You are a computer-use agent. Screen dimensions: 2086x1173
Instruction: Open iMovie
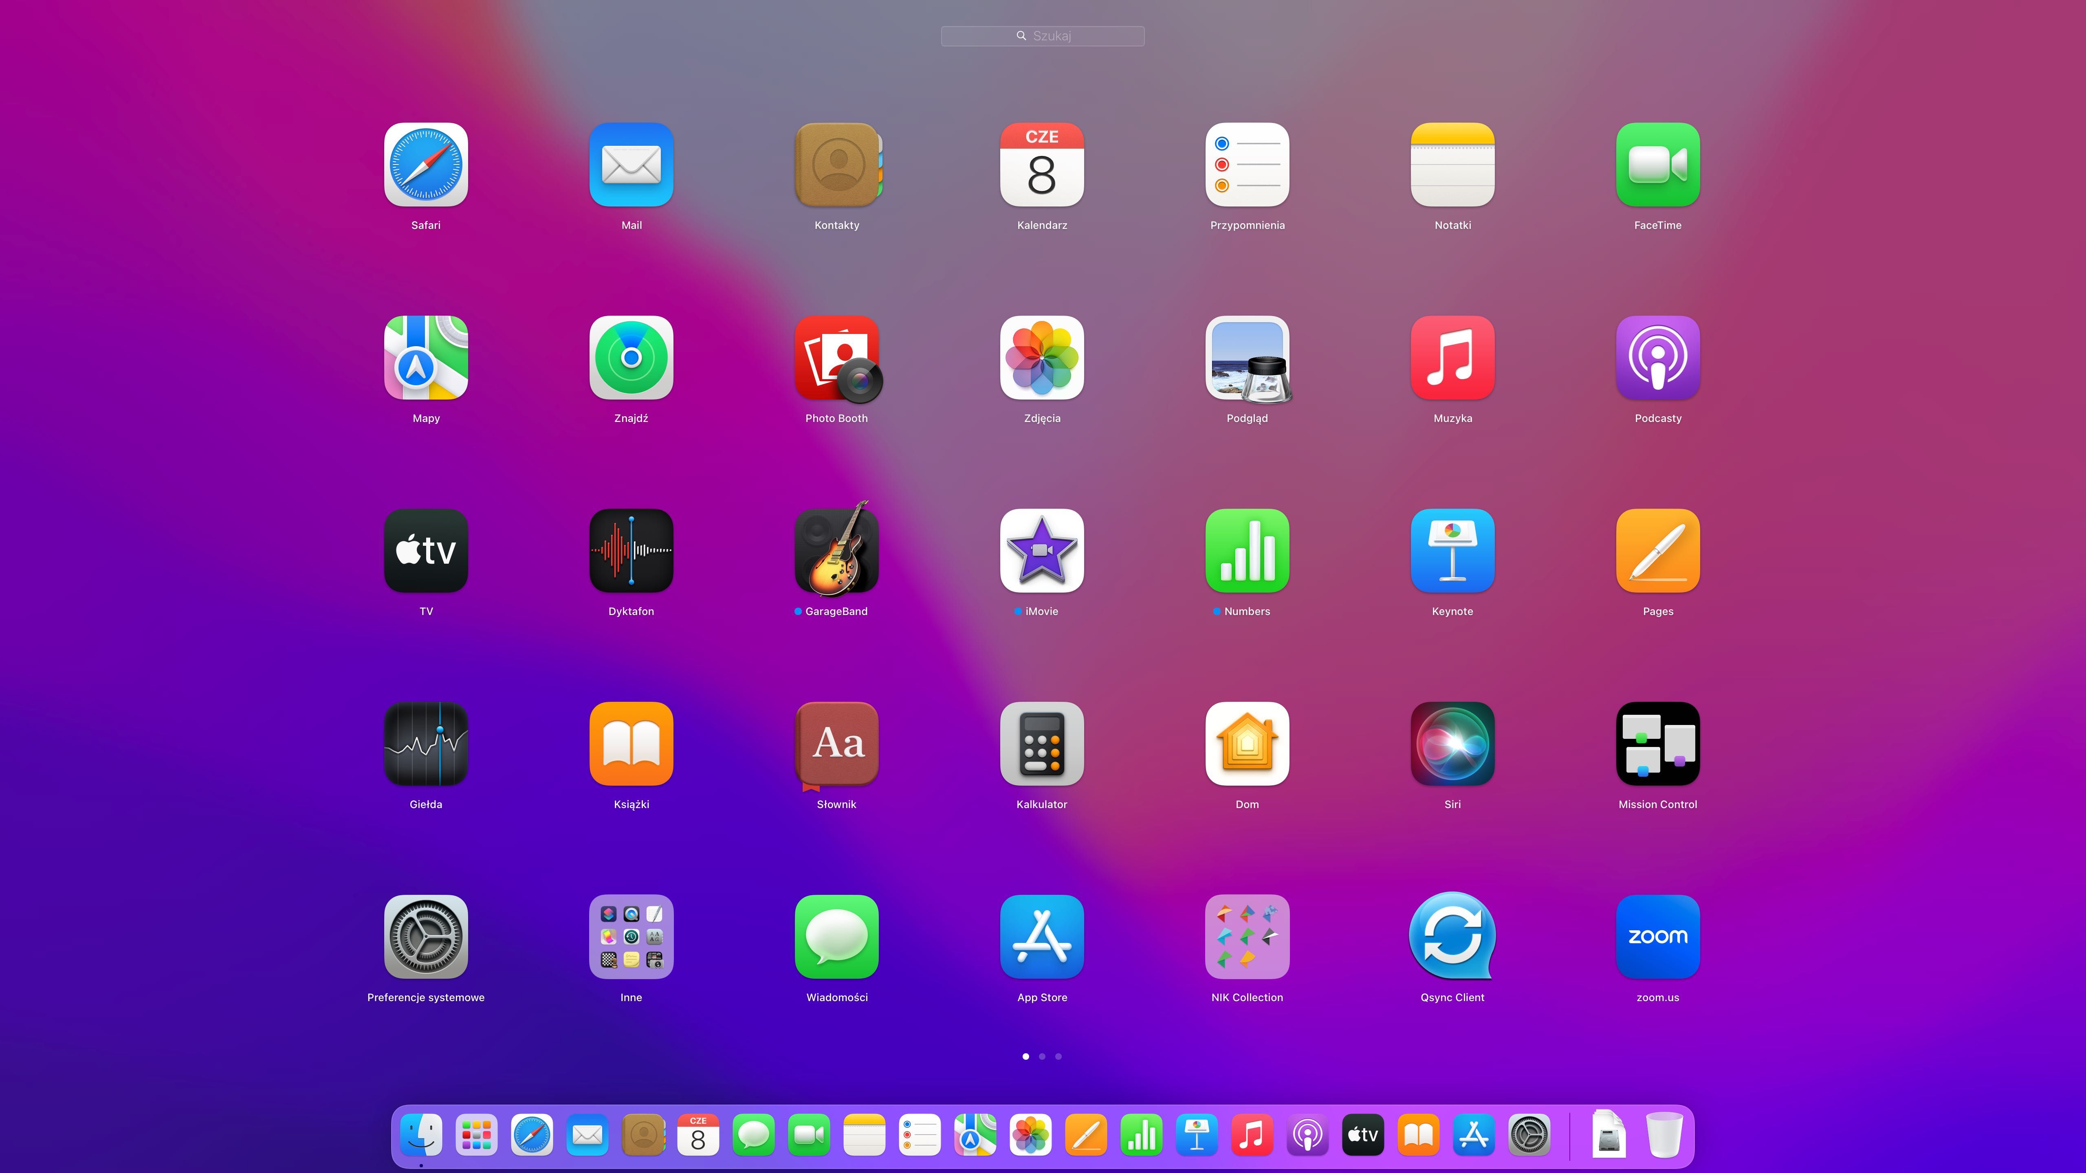tap(1042, 551)
